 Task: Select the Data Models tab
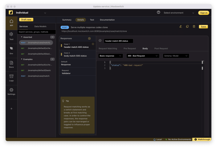point(41,26)
